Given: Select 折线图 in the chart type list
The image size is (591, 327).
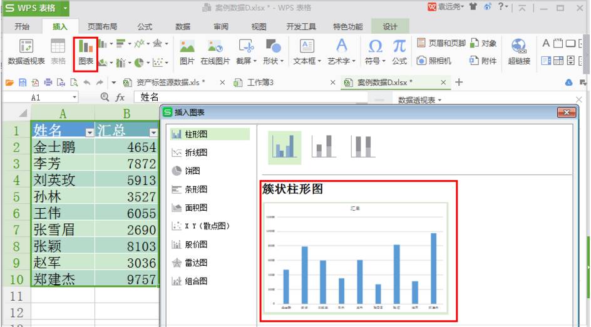Looking at the screenshot, I should (x=210, y=153).
